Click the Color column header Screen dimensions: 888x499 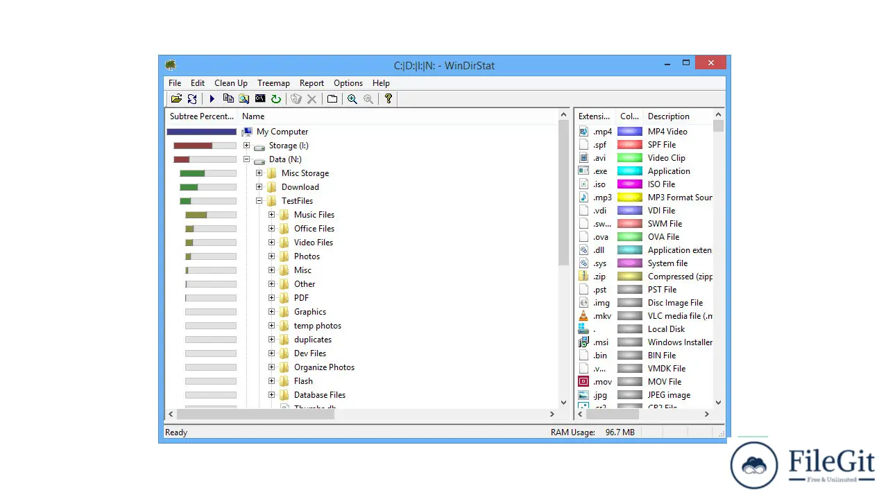pos(630,116)
